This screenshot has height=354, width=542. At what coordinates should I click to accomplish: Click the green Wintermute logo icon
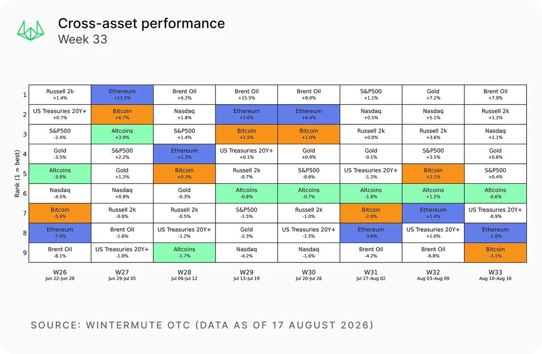click(x=32, y=30)
